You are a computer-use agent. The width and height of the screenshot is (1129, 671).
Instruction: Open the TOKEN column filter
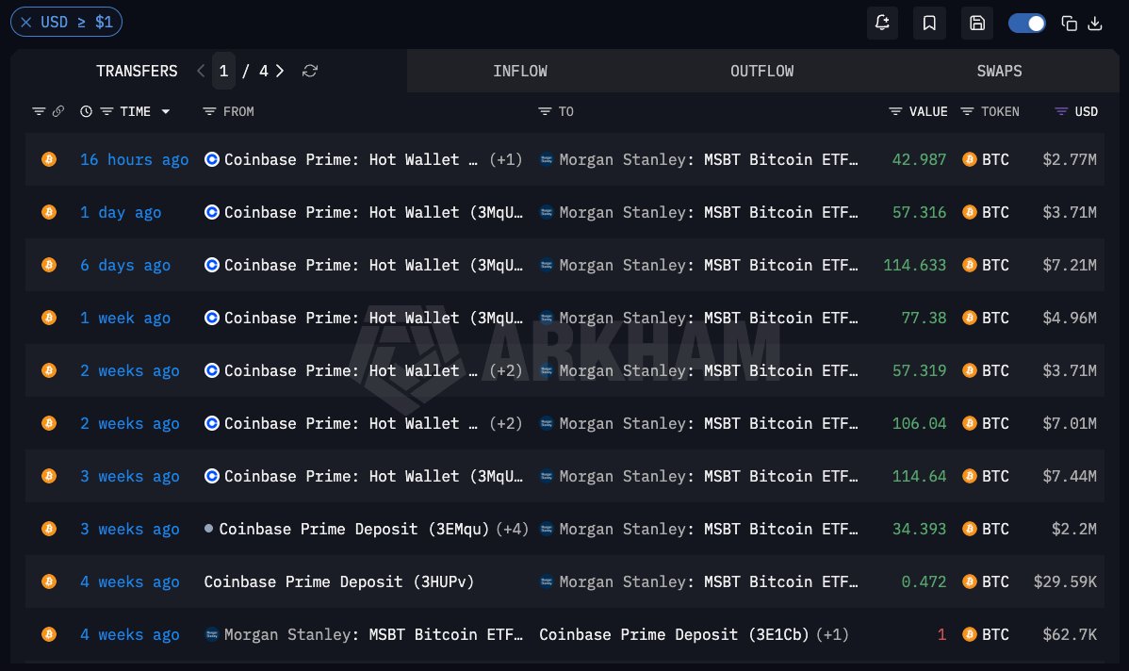(x=967, y=111)
